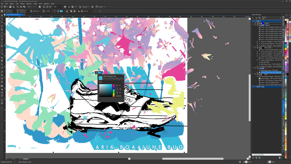Click the Undo arrow icon
The height and width of the screenshot is (164, 291).
[x=28, y=7]
